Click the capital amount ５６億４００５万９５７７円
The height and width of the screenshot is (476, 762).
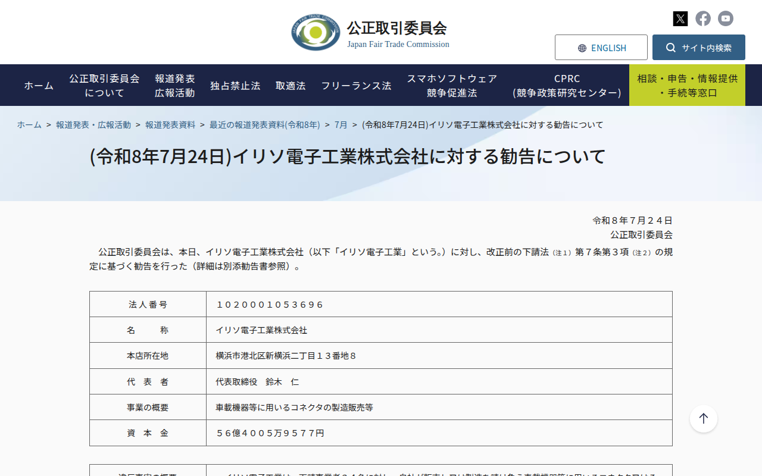click(x=270, y=433)
